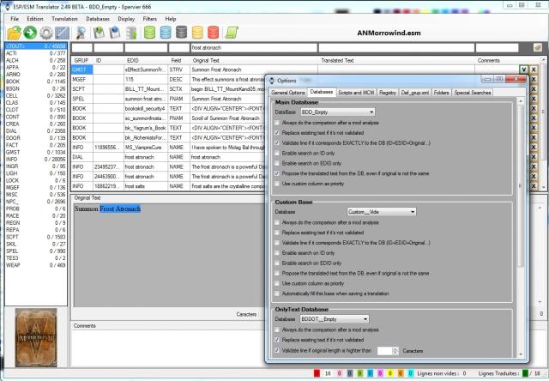Screen dimensions: 549x381
Task: Click the red database toolbar icon
Action: pos(214,33)
